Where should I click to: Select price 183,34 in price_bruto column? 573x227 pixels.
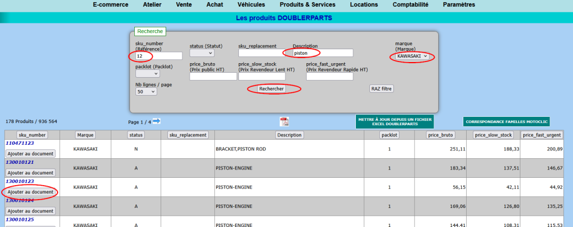[457, 168]
